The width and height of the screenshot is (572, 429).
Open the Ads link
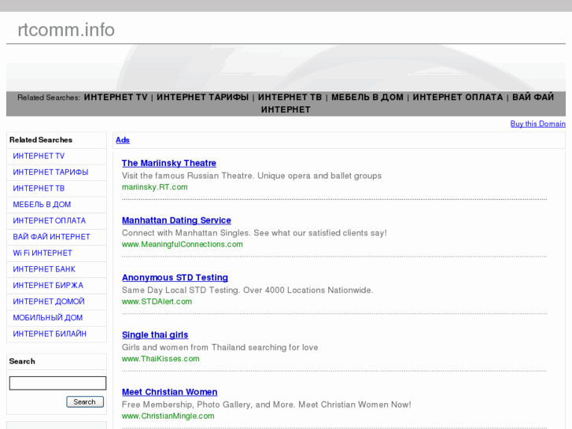coord(123,140)
